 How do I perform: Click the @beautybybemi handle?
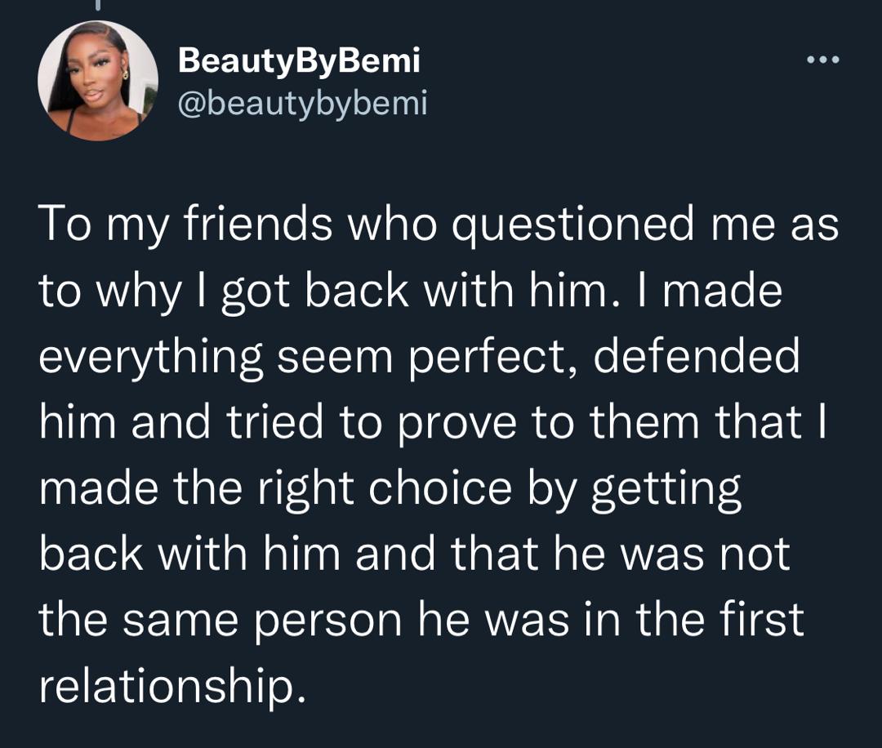pos(302,104)
